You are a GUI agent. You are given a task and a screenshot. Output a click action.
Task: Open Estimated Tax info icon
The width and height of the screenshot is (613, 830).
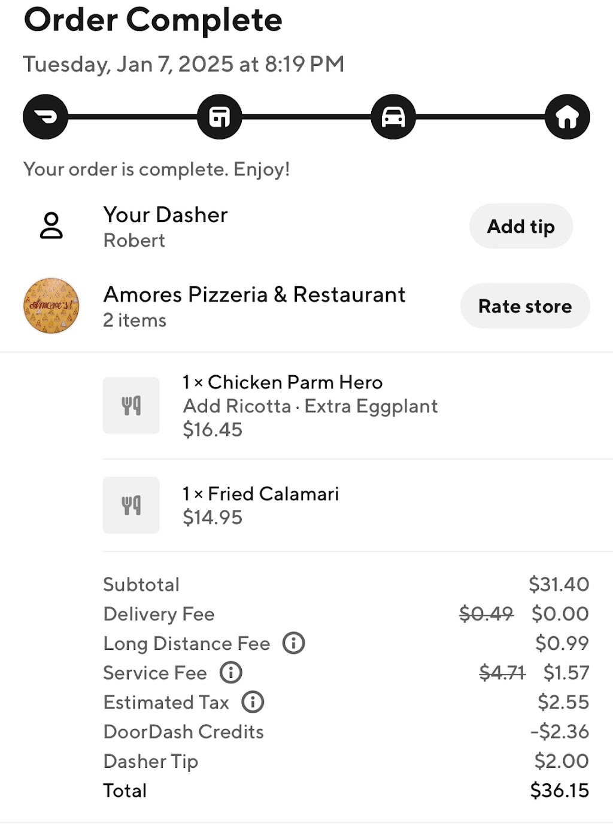pos(253,701)
